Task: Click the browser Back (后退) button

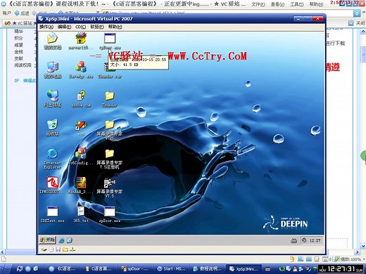Action: click(x=22, y=13)
